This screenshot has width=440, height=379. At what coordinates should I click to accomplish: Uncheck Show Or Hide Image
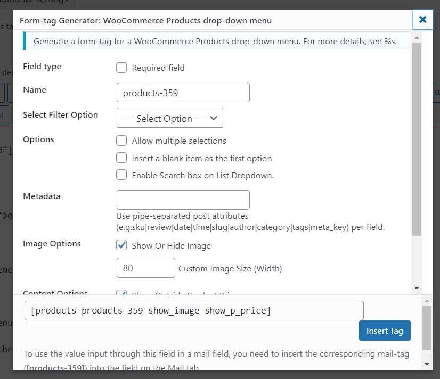121,245
